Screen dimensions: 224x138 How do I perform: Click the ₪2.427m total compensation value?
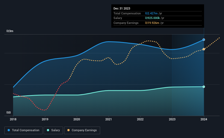151,13
